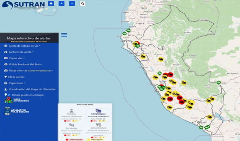This screenshot has width=240, height=141.
Task: Toggle Dibuja punto en el mapa checkbox
Action: click(9, 95)
